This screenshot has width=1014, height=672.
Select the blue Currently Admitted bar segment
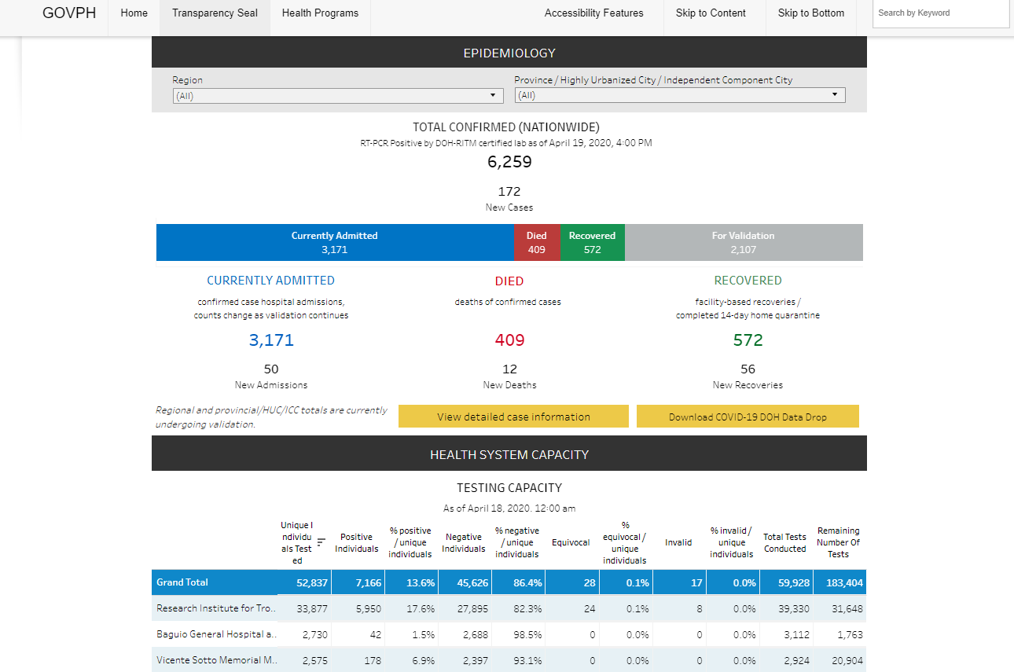pyautogui.click(x=335, y=243)
